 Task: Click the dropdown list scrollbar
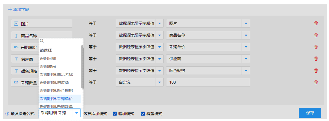83,67
